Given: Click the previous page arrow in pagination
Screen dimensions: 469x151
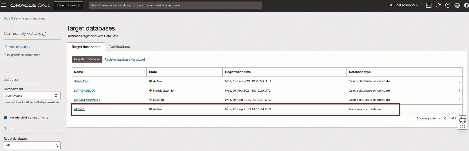Looking at the screenshot, I should [445, 118].
